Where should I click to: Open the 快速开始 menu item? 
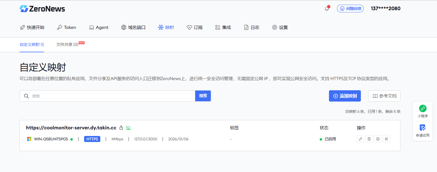32,28
